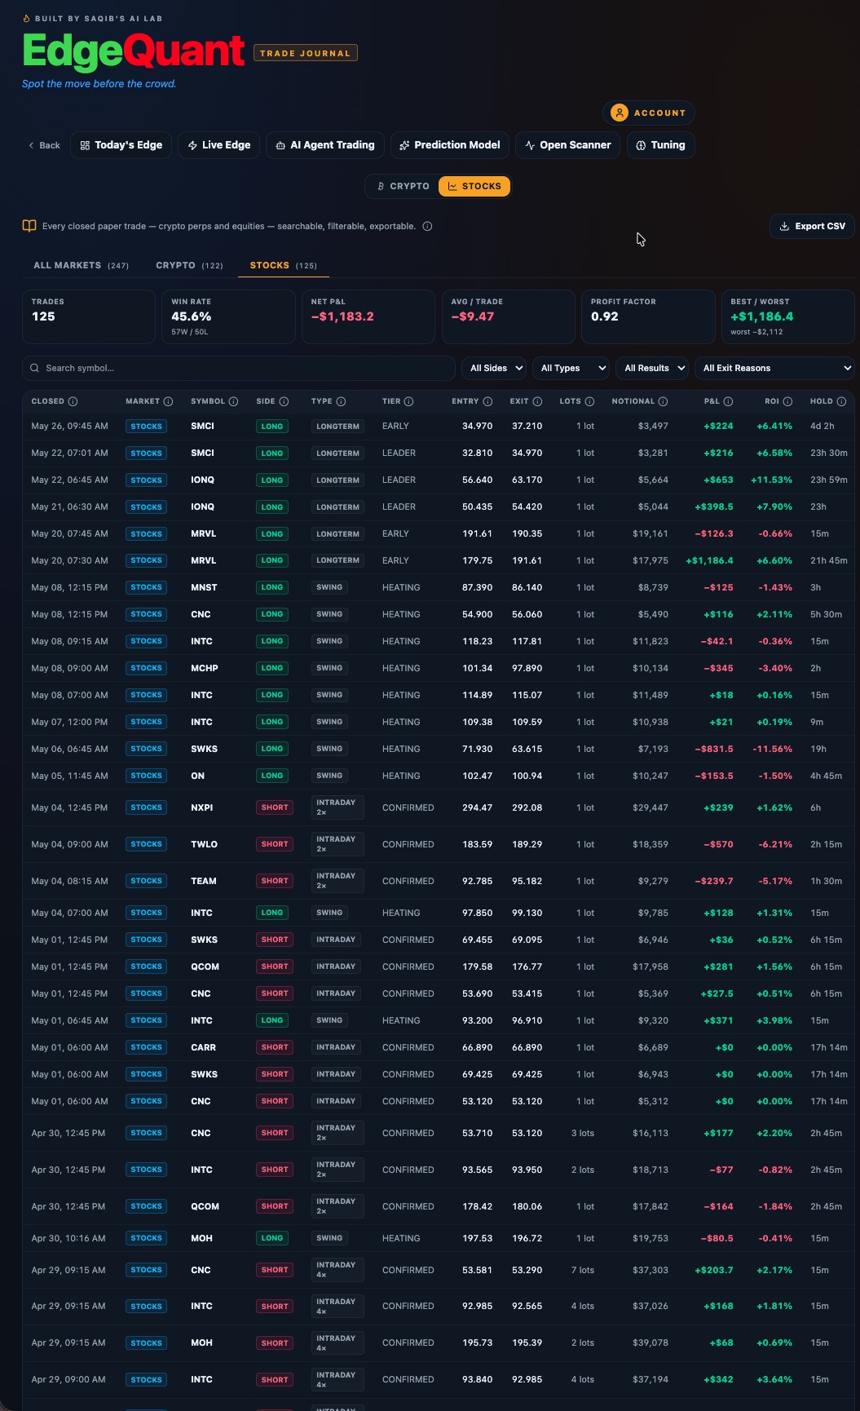Viewport: 860px width, 1411px height.
Task: Switch market toggle to CRYPTO
Action: pos(402,186)
